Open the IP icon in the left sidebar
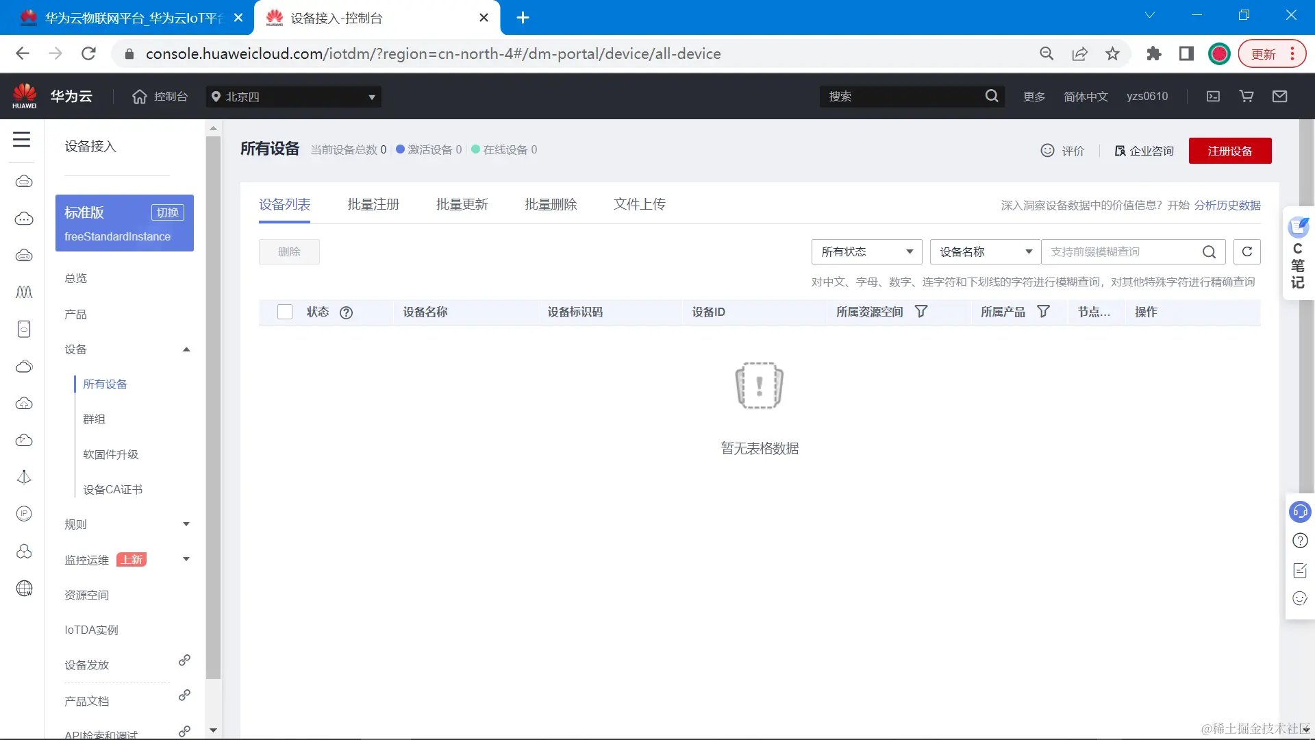Image resolution: width=1315 pixels, height=740 pixels. click(x=24, y=513)
